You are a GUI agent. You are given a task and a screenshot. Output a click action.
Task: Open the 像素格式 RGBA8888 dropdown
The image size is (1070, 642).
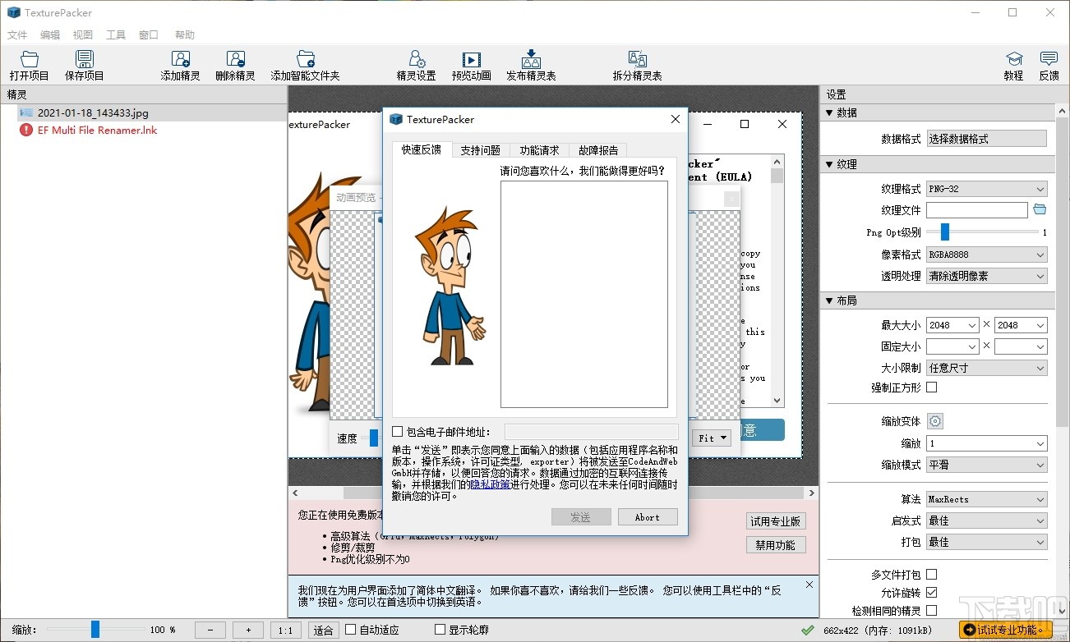[987, 255]
